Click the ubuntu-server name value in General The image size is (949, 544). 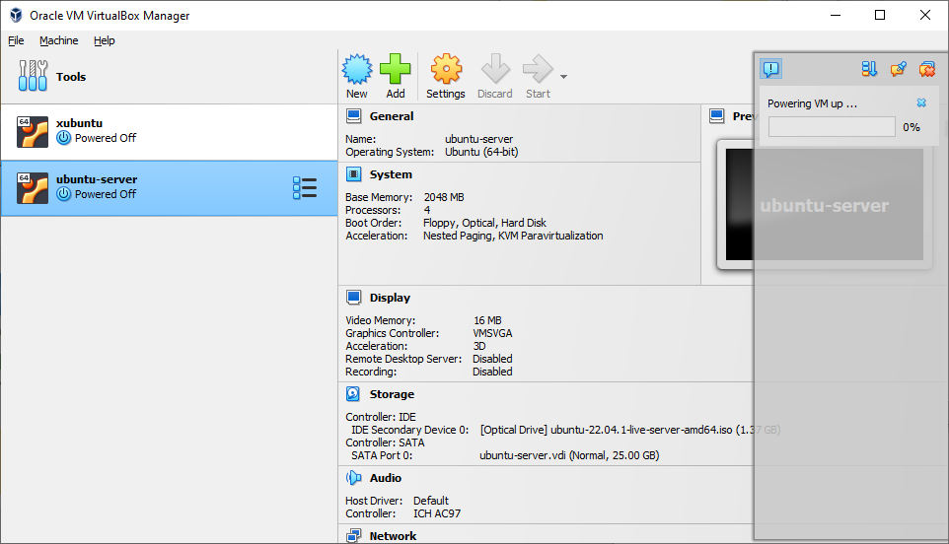478,139
